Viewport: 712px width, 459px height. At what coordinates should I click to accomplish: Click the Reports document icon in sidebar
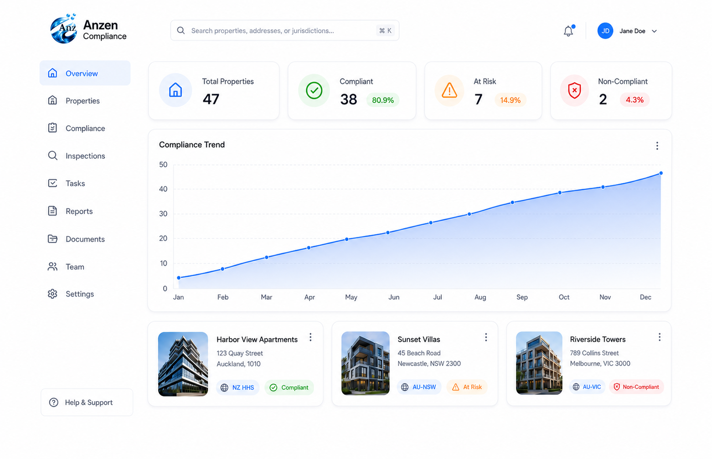[x=52, y=211]
